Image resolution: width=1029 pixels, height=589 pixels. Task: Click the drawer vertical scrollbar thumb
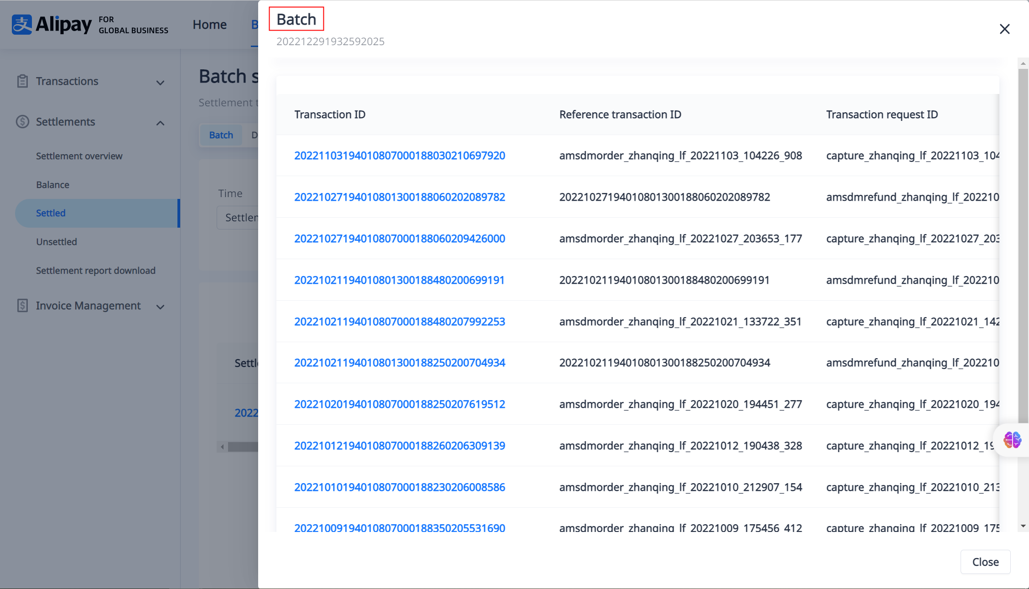1023,246
